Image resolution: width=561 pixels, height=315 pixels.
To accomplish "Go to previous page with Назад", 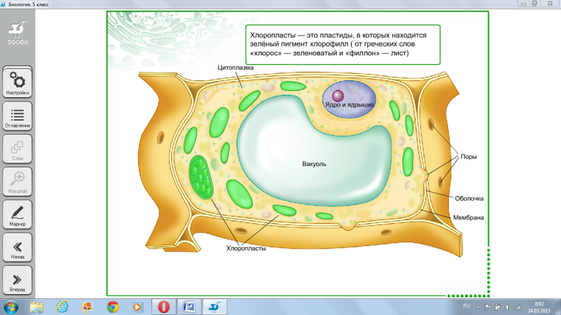I will click(18, 247).
